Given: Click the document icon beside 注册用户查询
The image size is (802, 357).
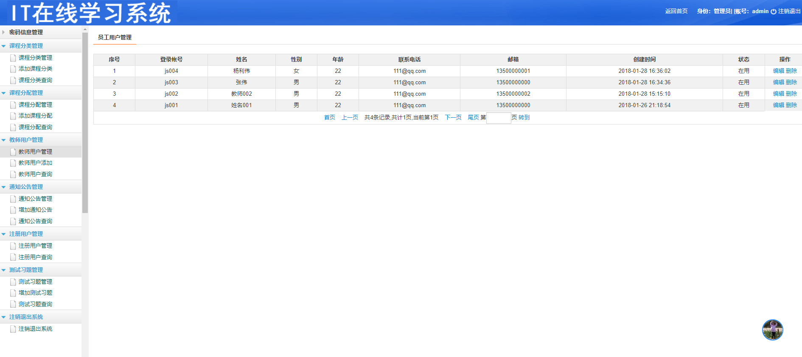Looking at the screenshot, I should pos(13,257).
